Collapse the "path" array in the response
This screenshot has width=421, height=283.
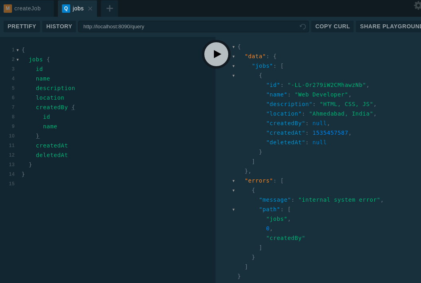click(x=233, y=210)
